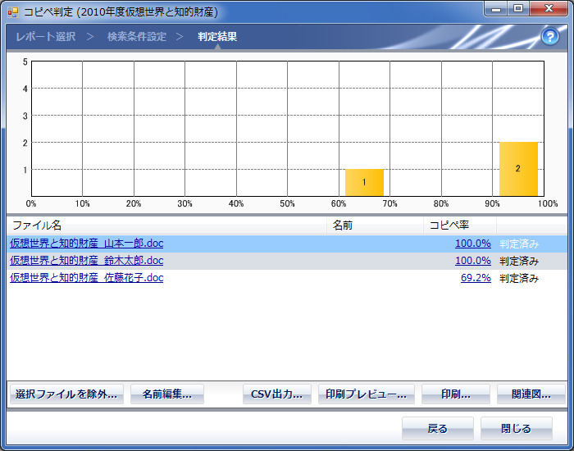Maximize the コピペ判定 window
Image resolution: width=574 pixels, height=451 pixels.
tap(518, 9)
